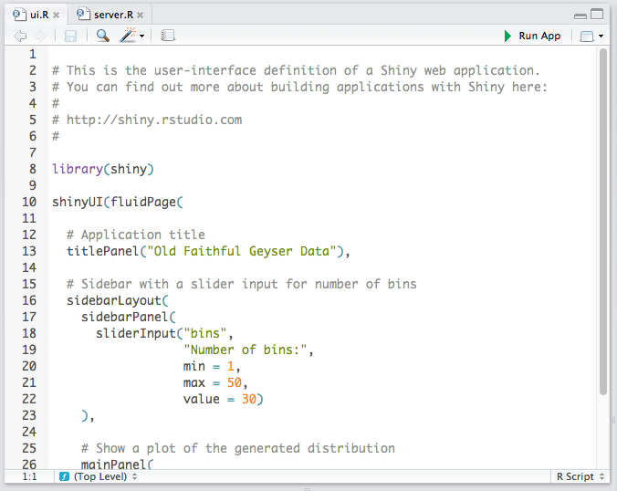
Task: Close the server.R tab
Action: pos(140,16)
